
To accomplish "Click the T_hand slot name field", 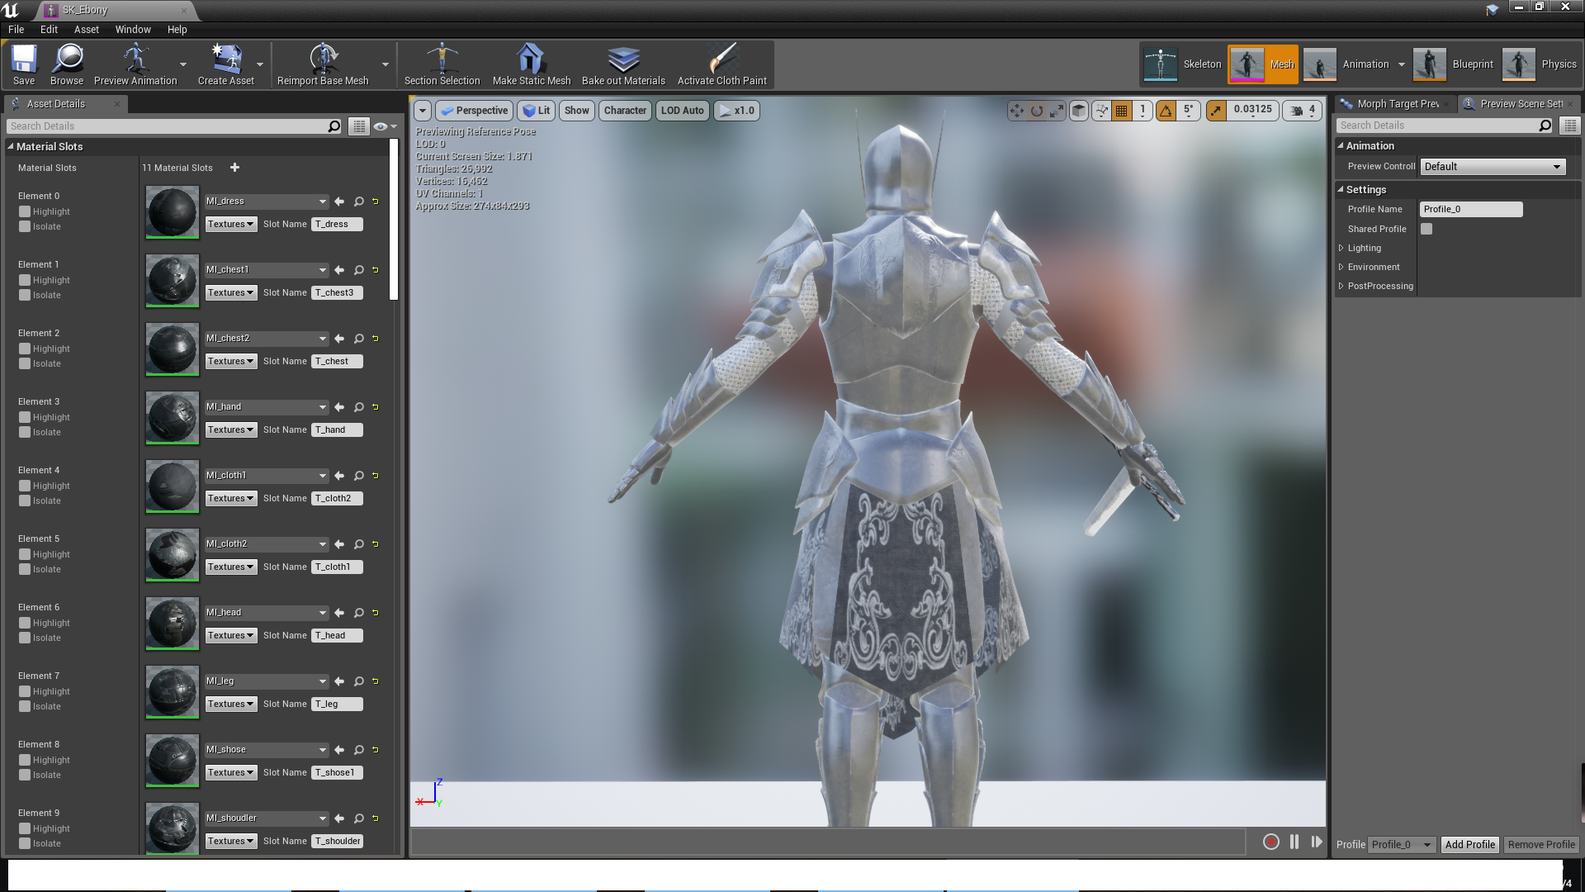I will coord(337,429).
